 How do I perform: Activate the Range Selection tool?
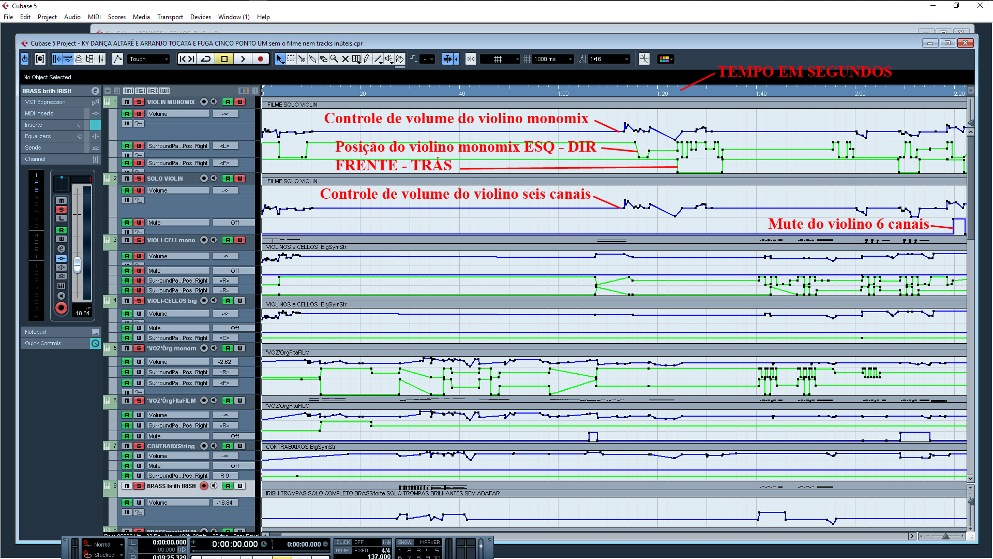tap(291, 59)
